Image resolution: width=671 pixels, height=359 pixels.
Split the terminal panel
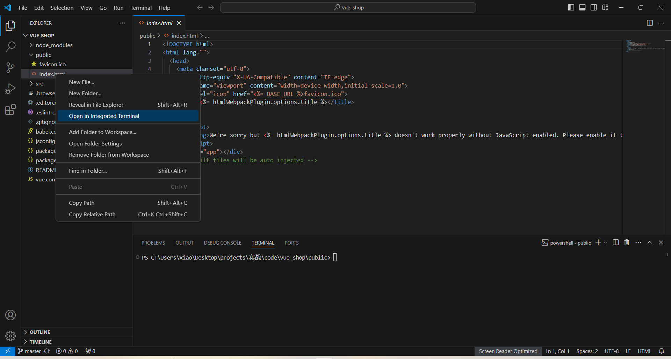(x=616, y=242)
